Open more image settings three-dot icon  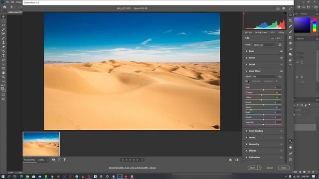(x=290, y=65)
